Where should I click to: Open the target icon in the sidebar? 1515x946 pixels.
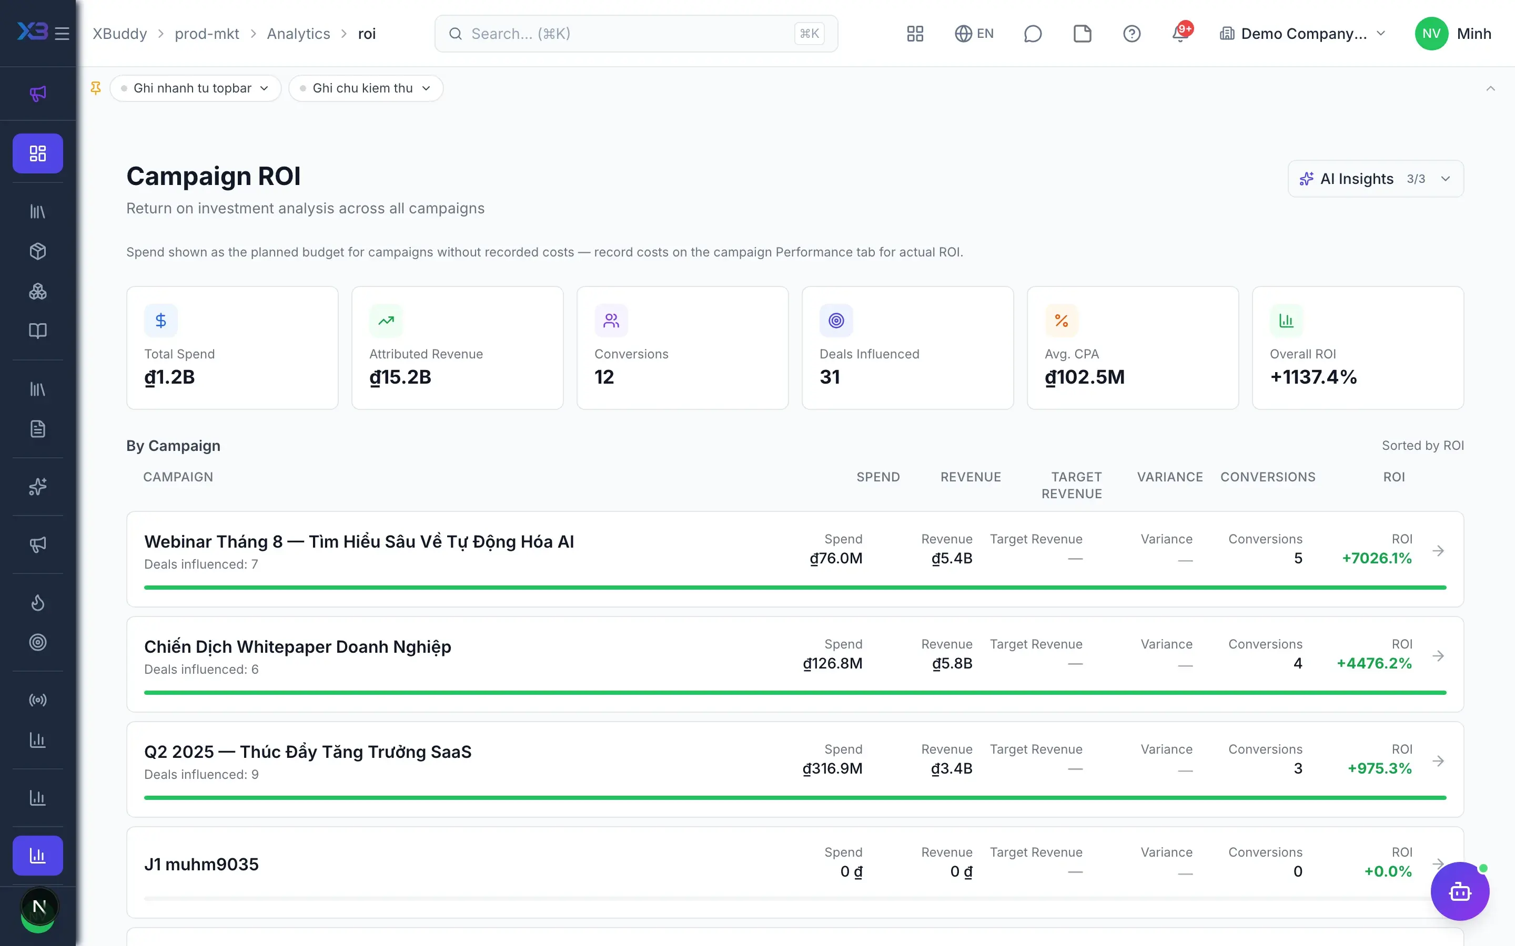pos(37,642)
